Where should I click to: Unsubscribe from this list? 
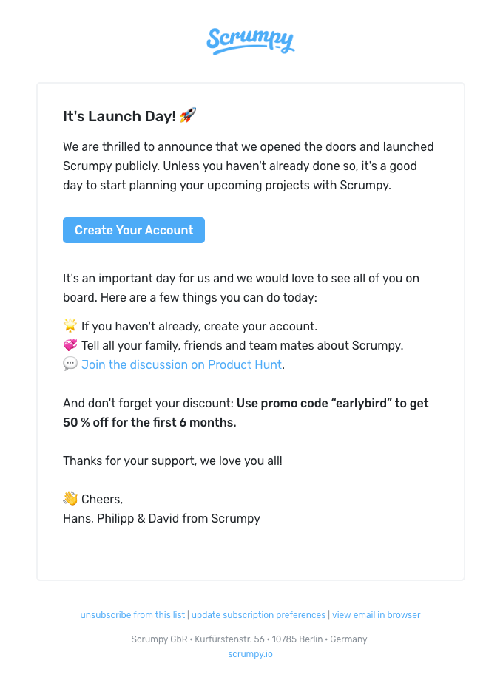(132, 614)
